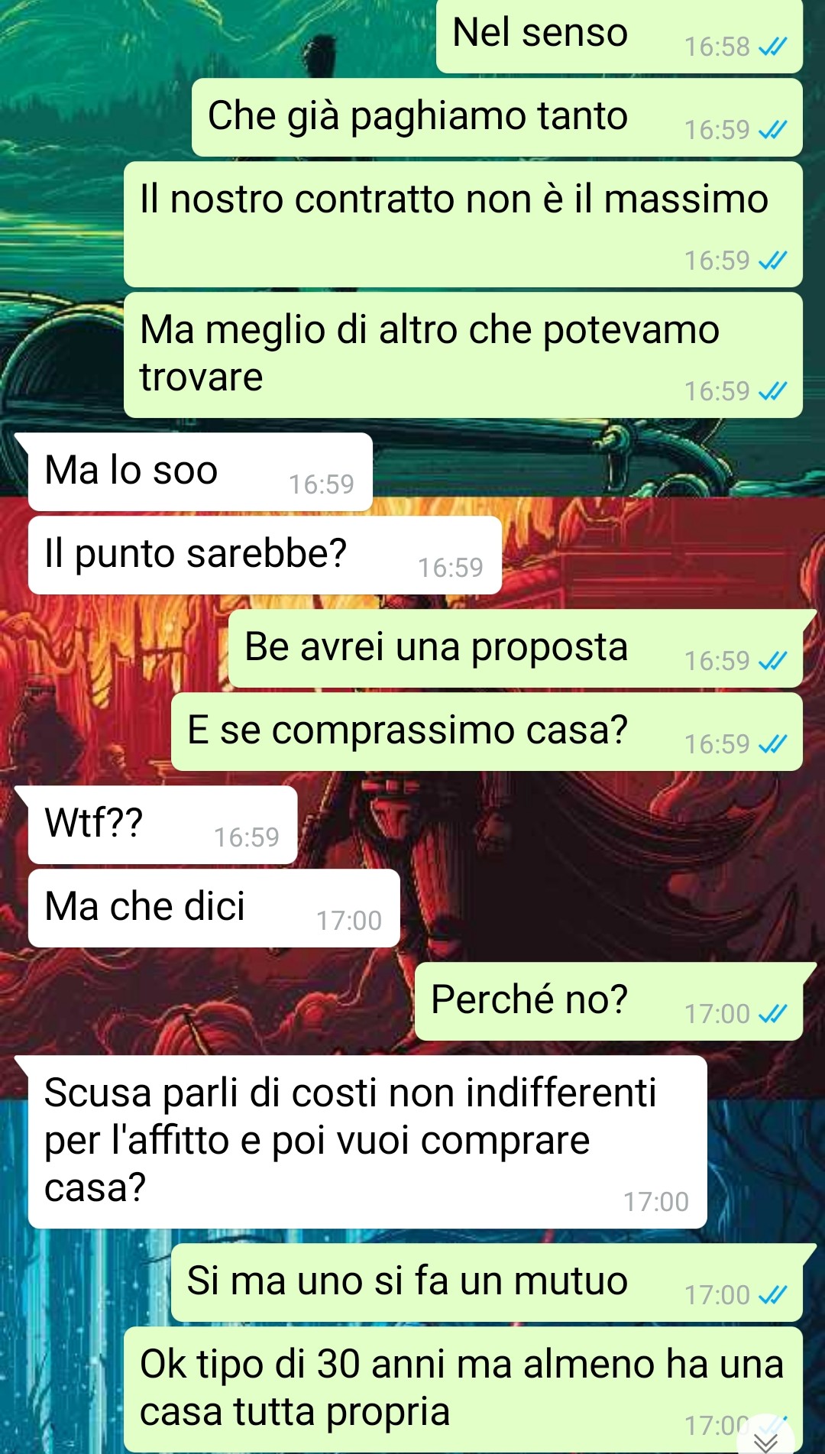The width and height of the screenshot is (825, 1454).
Task: Tap blue ticks on 'Be avrei una proposta'
Action: pos(772,661)
